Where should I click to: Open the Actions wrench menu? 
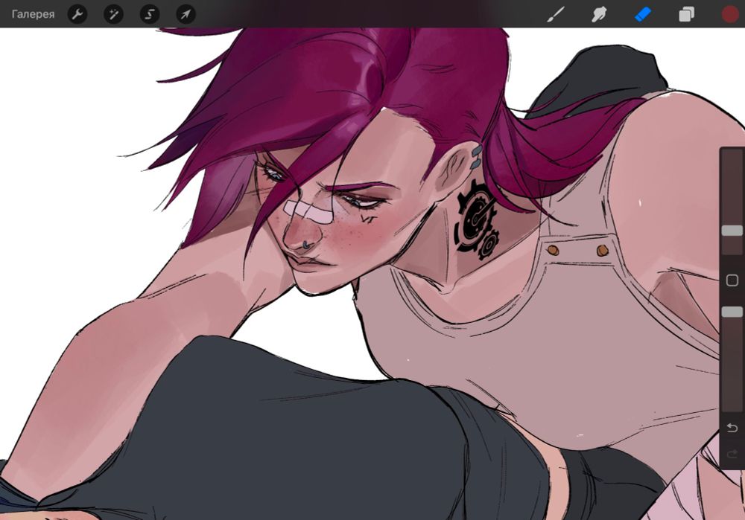[x=77, y=14]
